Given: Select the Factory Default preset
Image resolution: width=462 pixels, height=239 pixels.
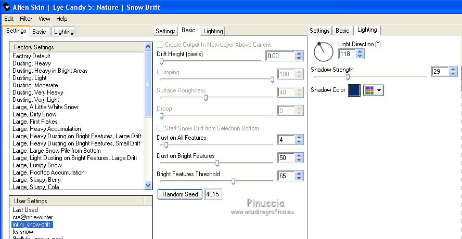Looking at the screenshot, I should click(31, 56).
